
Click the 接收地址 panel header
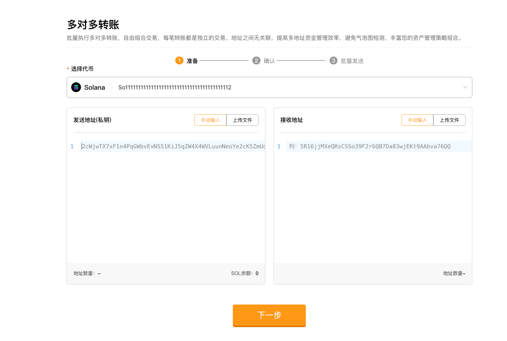coord(291,120)
